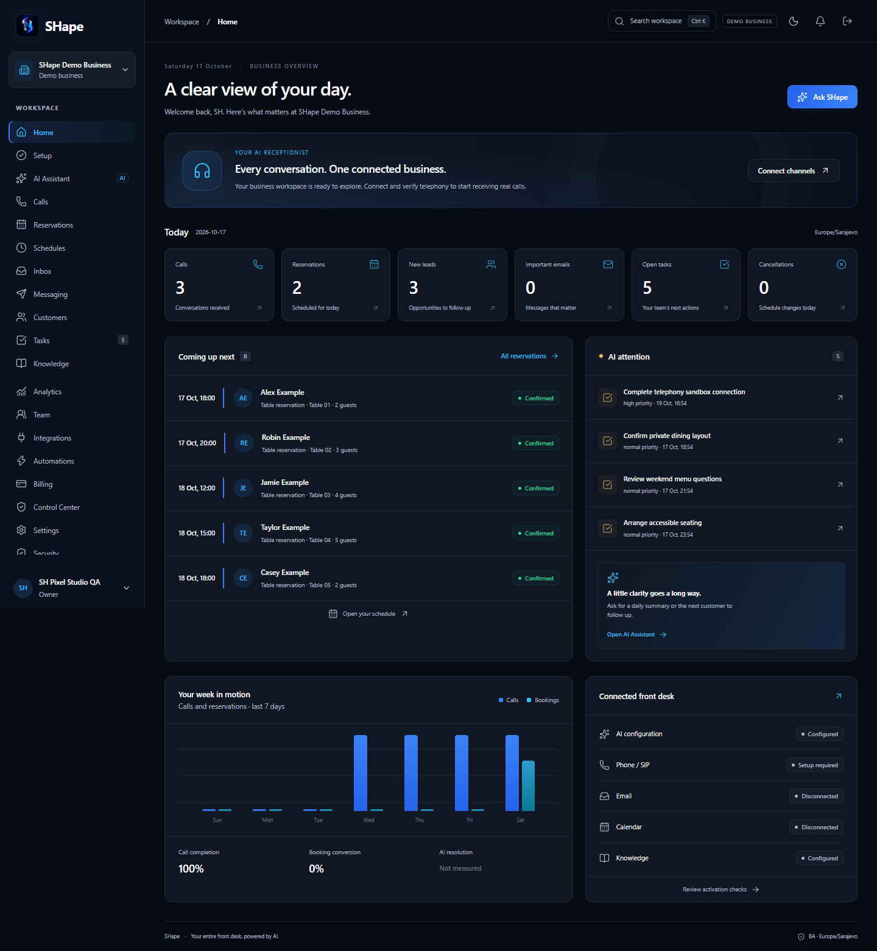Click people icon on New leads card
877x951 pixels.
[x=491, y=264]
